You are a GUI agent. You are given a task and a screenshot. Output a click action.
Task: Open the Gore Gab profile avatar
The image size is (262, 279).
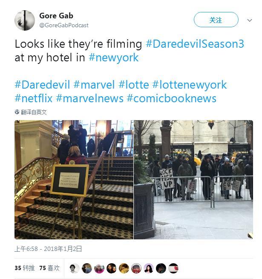coord(25,20)
